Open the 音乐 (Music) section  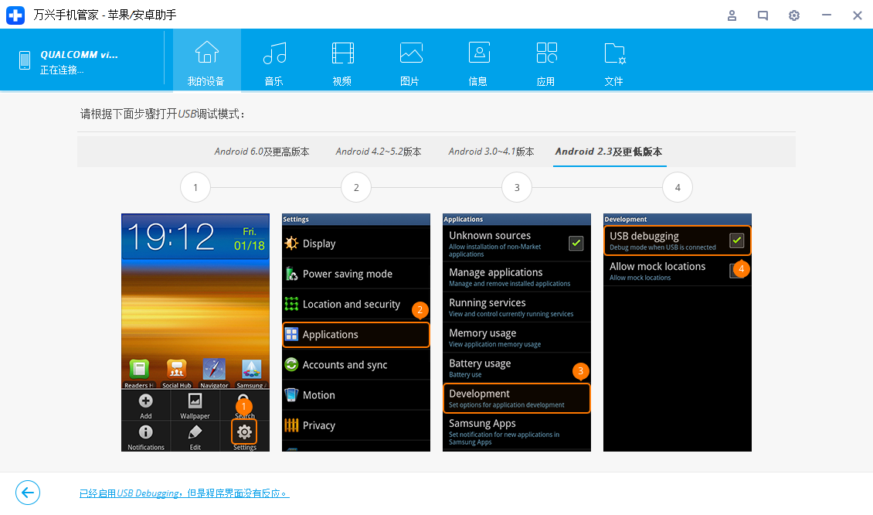click(x=273, y=60)
